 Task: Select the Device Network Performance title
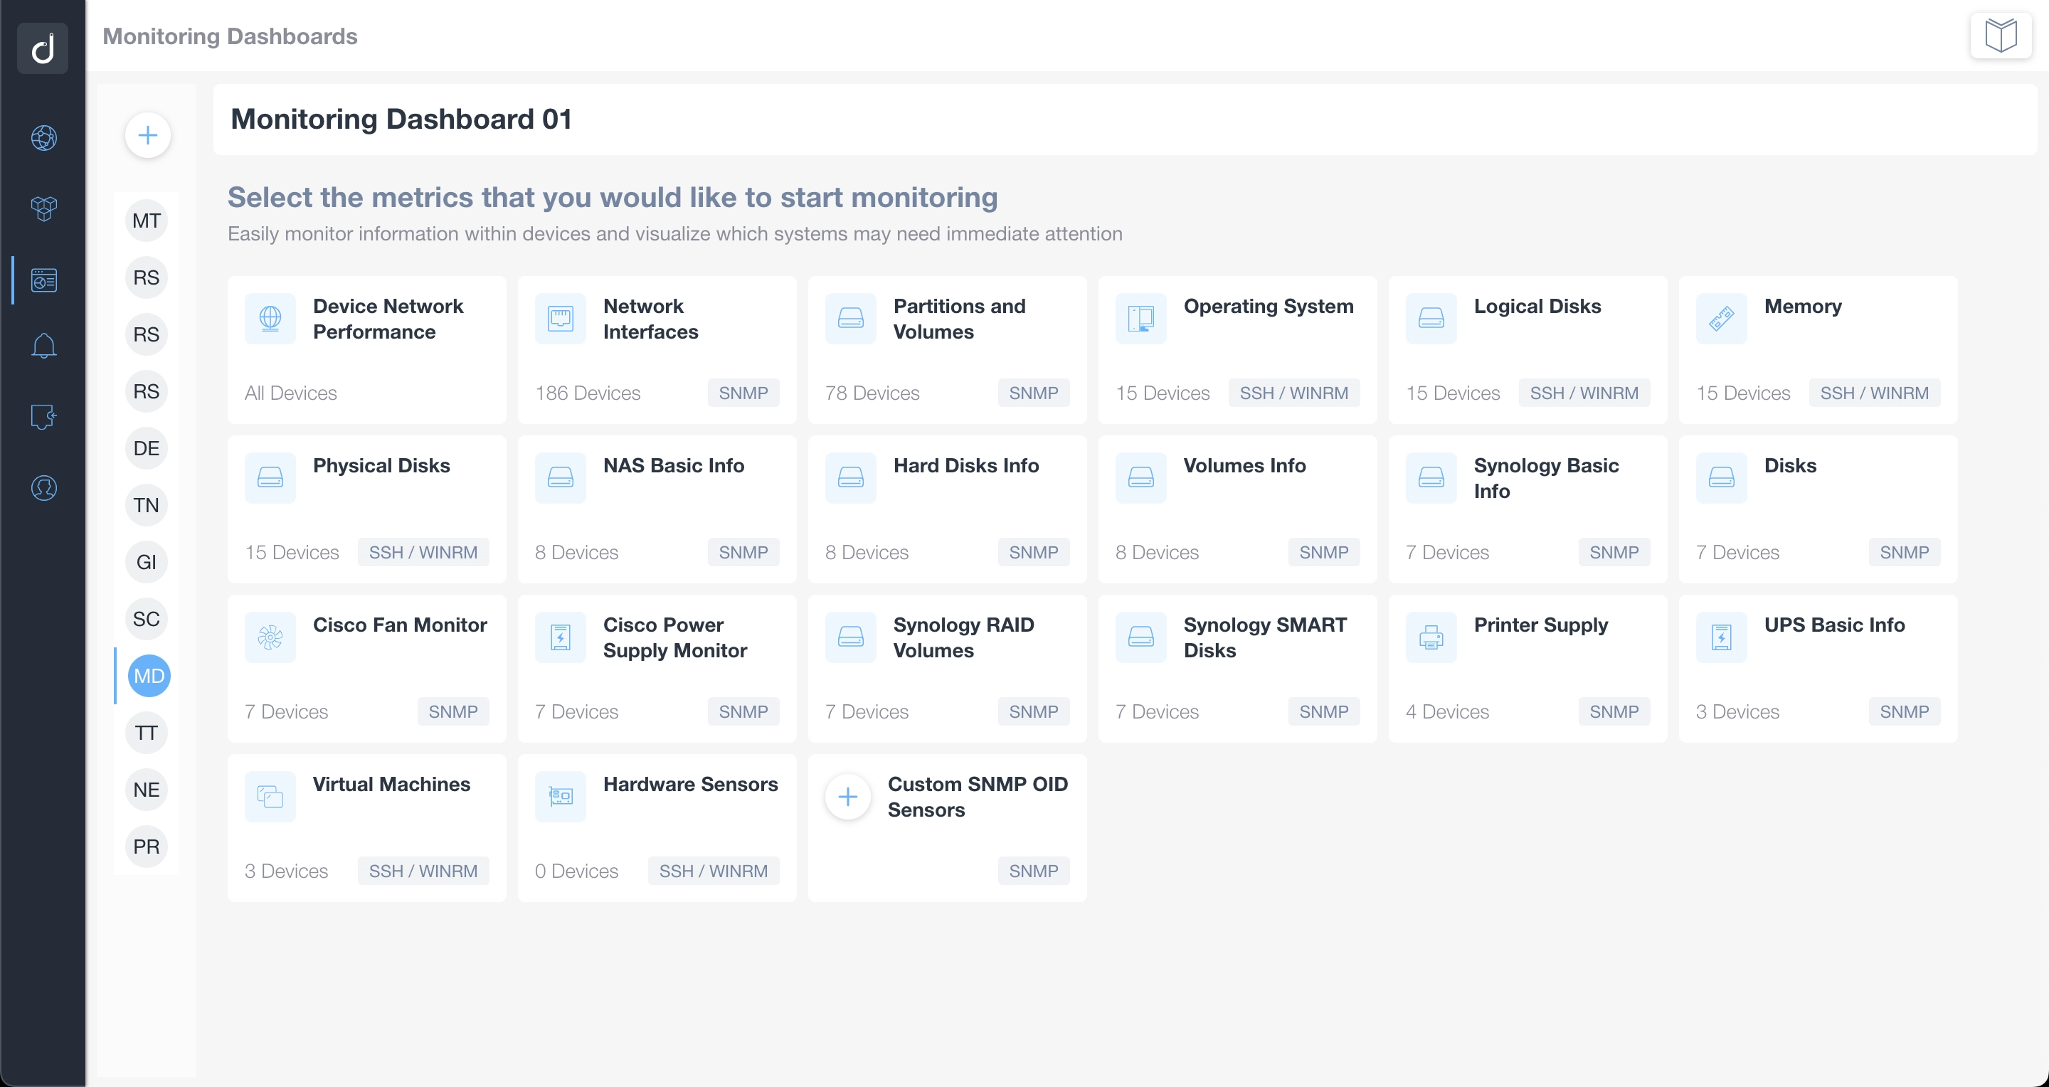coord(387,319)
